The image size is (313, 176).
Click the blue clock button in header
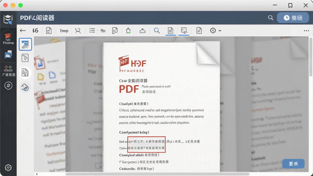(x=293, y=18)
